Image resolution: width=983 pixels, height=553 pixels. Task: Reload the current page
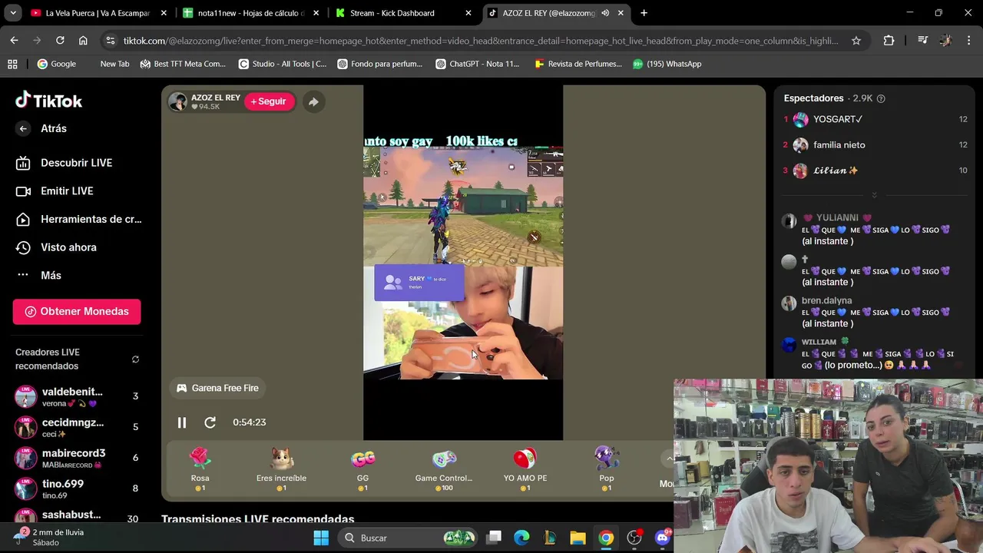(x=60, y=41)
